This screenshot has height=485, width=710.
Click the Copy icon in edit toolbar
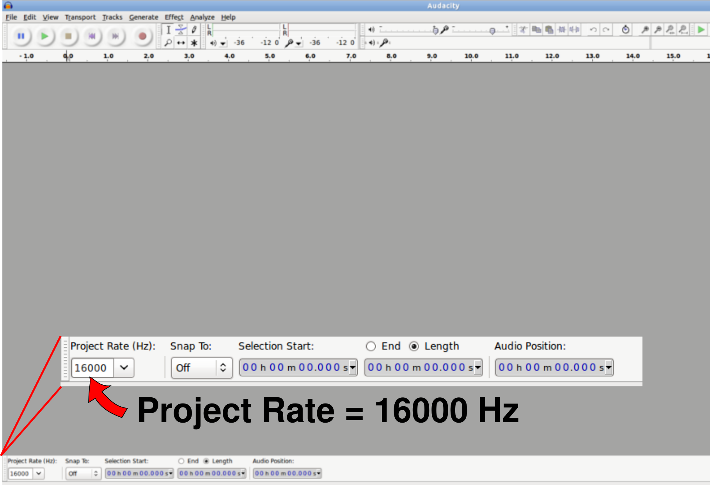[536, 30]
